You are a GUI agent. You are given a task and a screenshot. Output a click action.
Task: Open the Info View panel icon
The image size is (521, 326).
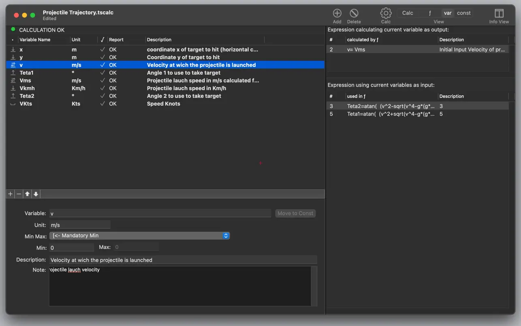[x=499, y=13]
